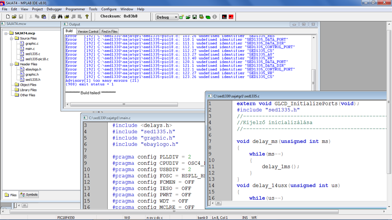Click the Find in Files toolbar icon
The width and height of the screenshot is (392, 220).
[x=66, y=17]
